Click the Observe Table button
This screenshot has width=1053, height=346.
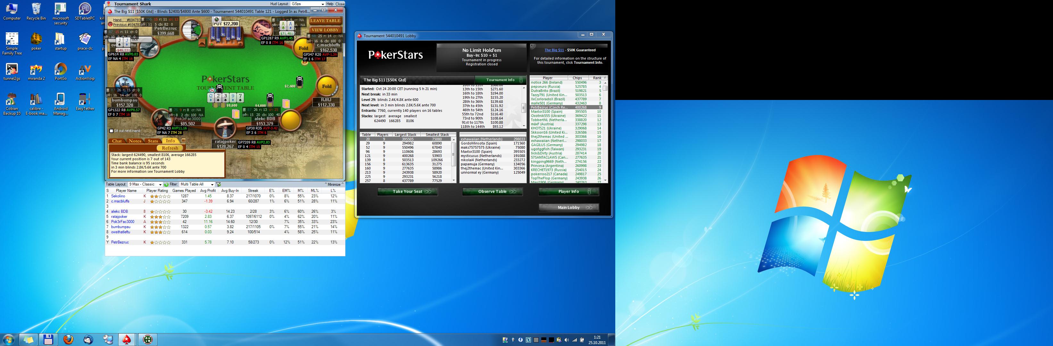[x=492, y=191]
